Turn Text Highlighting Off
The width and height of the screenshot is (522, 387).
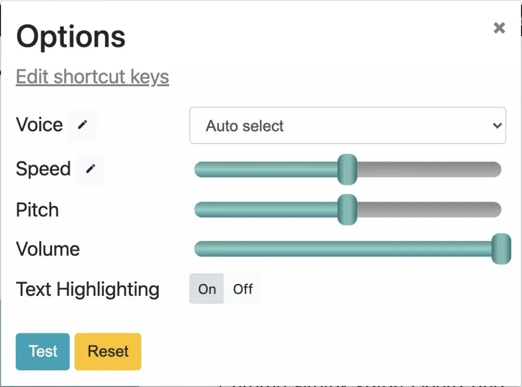[243, 289]
